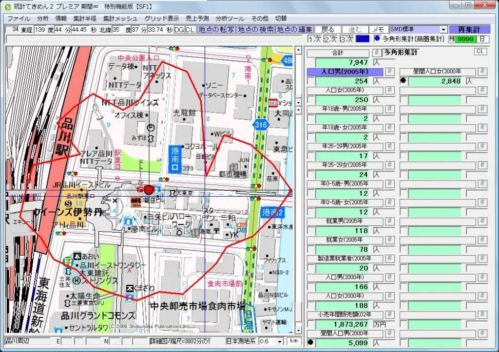Open the 売上予測 menu

[197, 19]
